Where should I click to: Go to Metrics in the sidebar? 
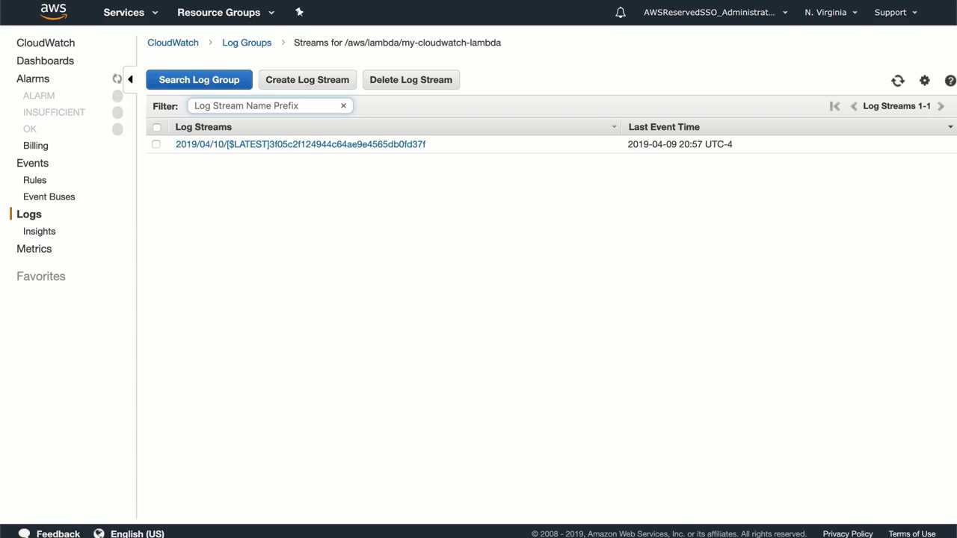(34, 249)
